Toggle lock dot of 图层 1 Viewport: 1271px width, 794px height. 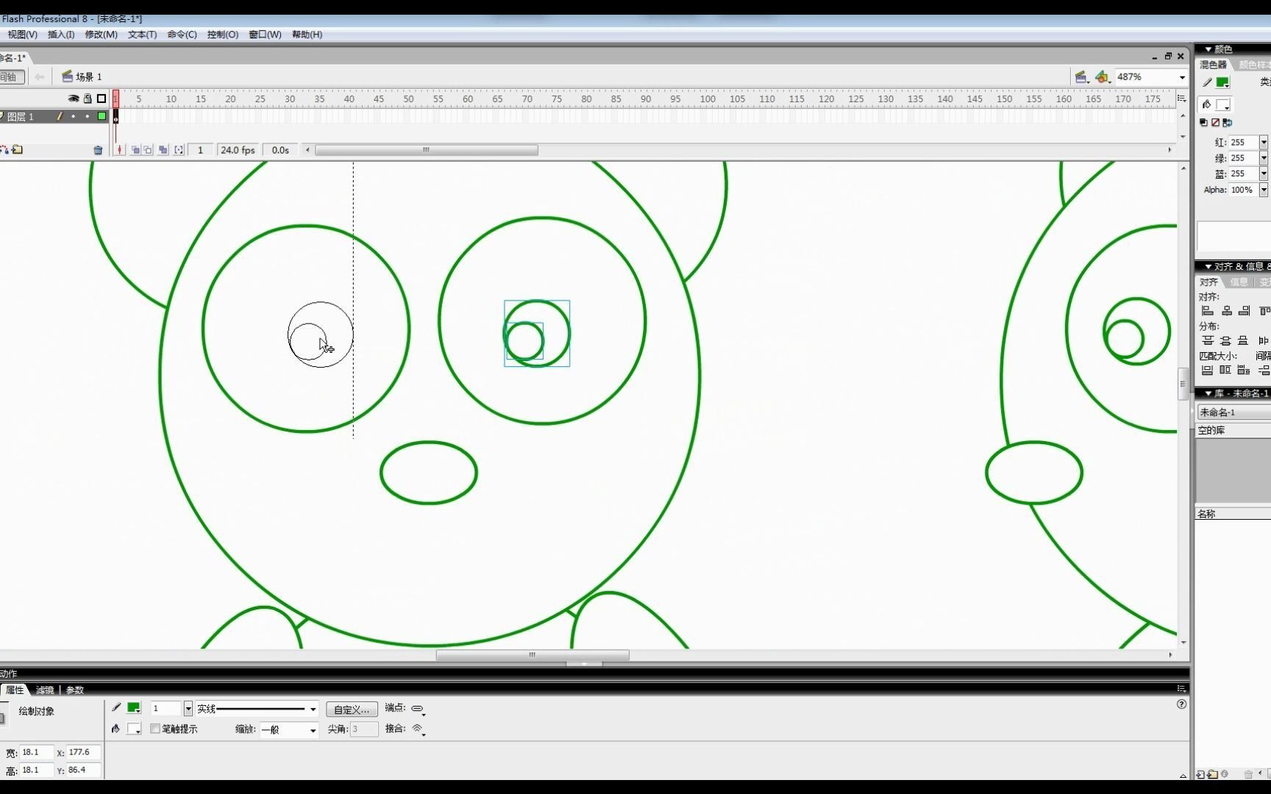click(x=88, y=116)
